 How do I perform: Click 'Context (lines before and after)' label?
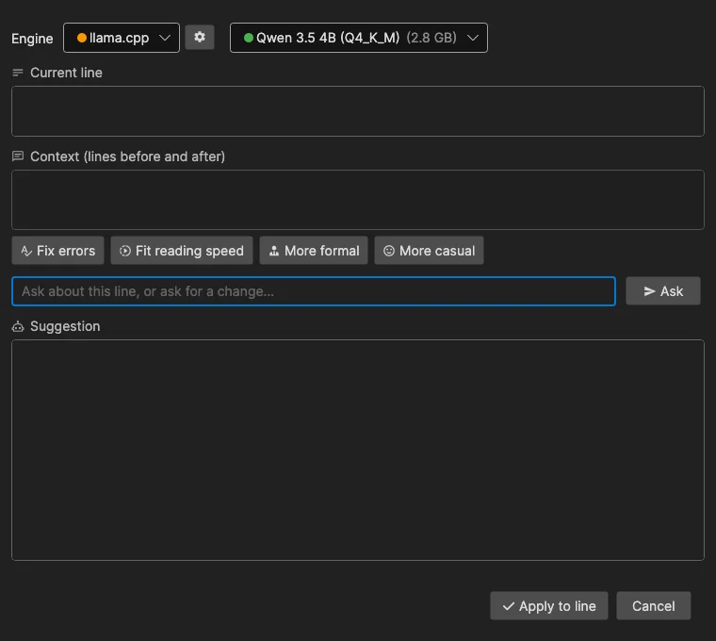pyautogui.click(x=127, y=156)
